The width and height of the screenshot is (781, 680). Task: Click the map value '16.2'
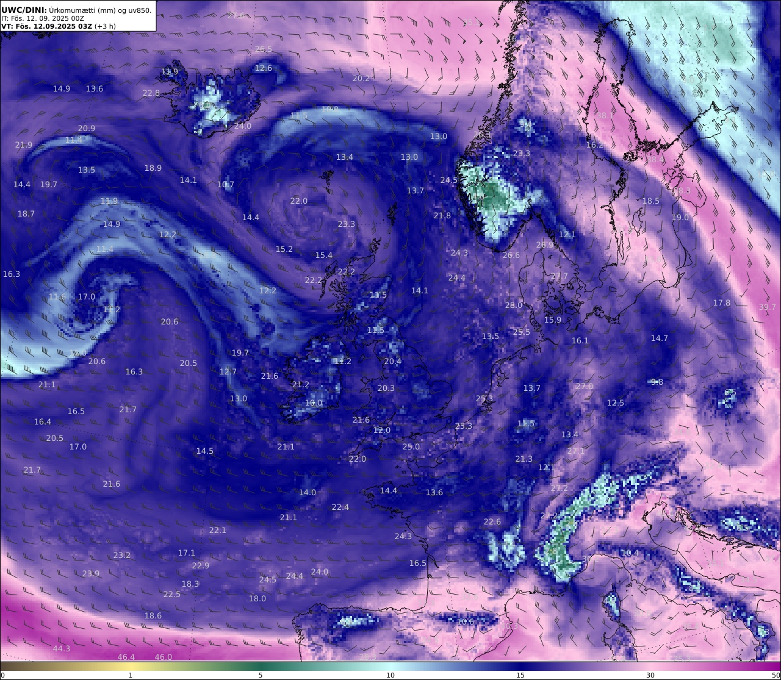595,145
